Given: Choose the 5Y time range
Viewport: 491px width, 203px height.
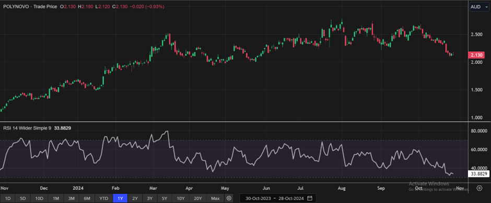Looking at the screenshot, I should pyautogui.click(x=165, y=198).
